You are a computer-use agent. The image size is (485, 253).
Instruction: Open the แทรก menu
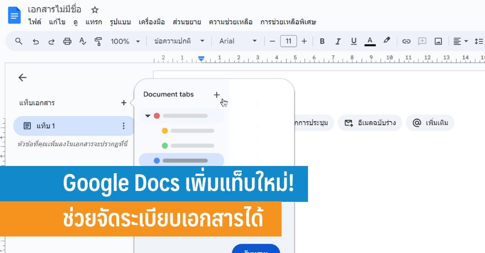tap(94, 22)
